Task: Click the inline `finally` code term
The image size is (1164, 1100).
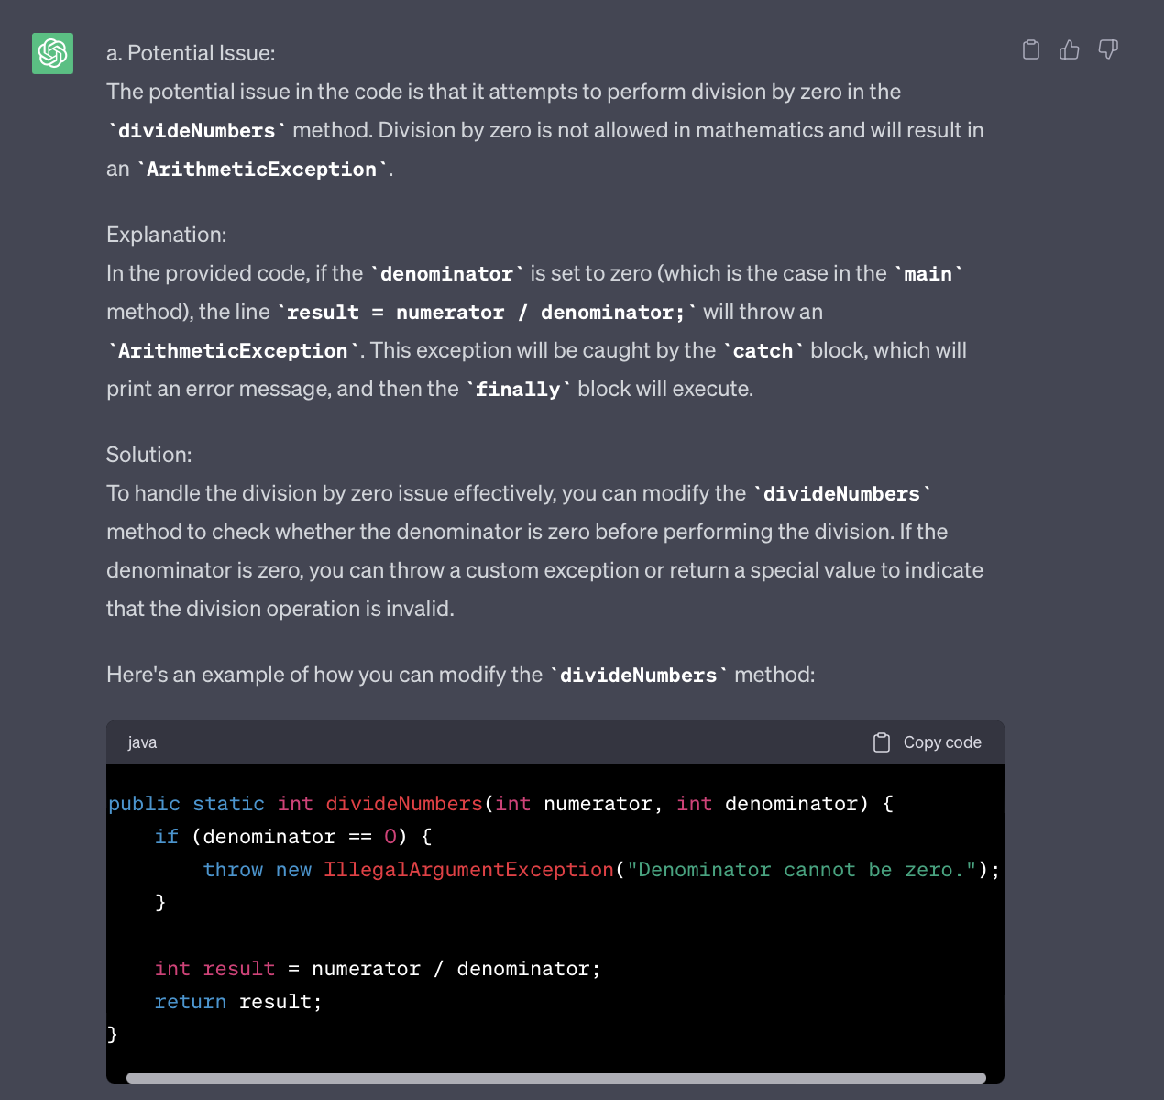Action: point(518,390)
